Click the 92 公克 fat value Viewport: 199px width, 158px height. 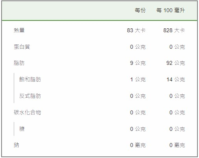pyautogui.click(x=175, y=63)
